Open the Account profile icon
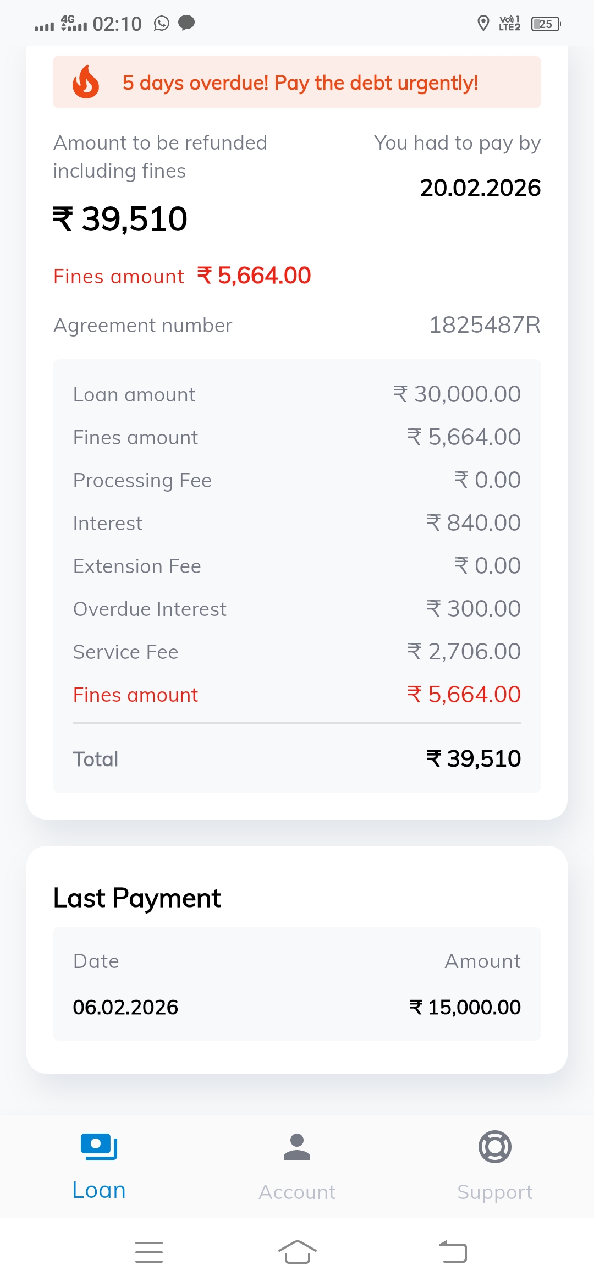Screen dimensions: 594x1287 tap(297, 1147)
